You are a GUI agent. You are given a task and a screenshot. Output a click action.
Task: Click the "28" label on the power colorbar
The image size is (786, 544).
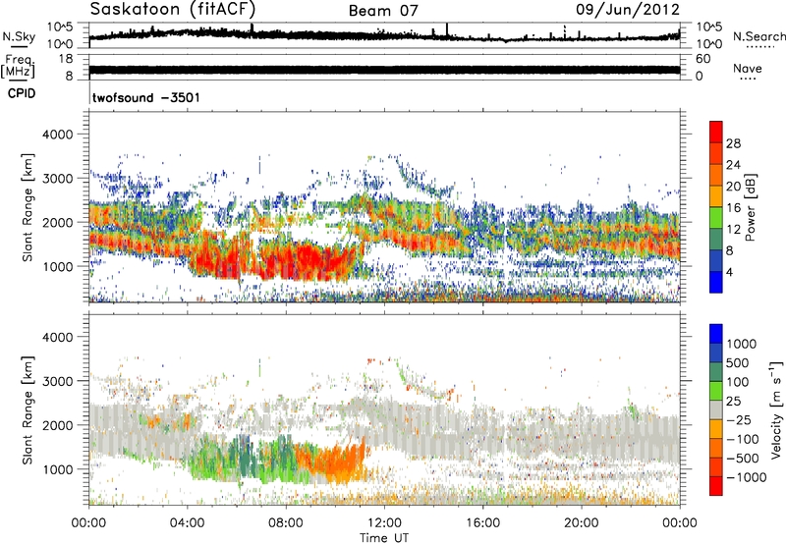pos(733,143)
